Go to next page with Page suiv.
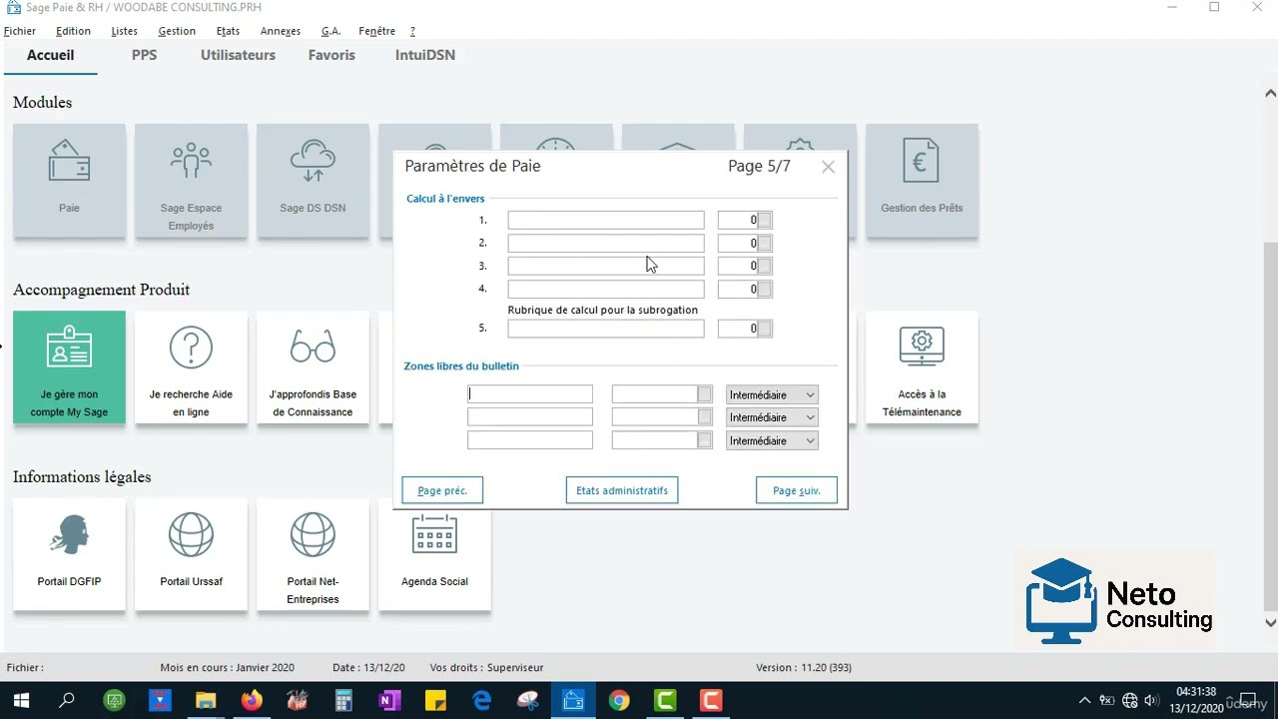1278x719 pixels. point(797,490)
